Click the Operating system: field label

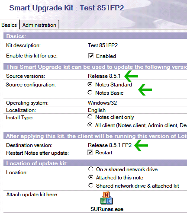coord(27,103)
